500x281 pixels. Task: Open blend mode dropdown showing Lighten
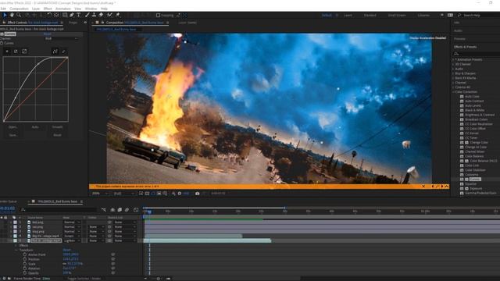tap(72, 240)
